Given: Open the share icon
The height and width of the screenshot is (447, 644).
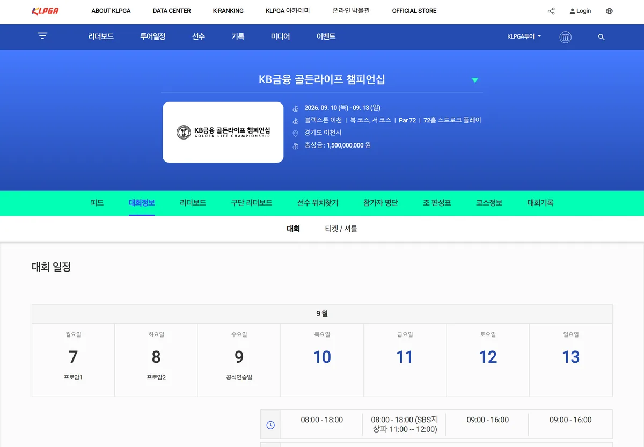Looking at the screenshot, I should [551, 11].
